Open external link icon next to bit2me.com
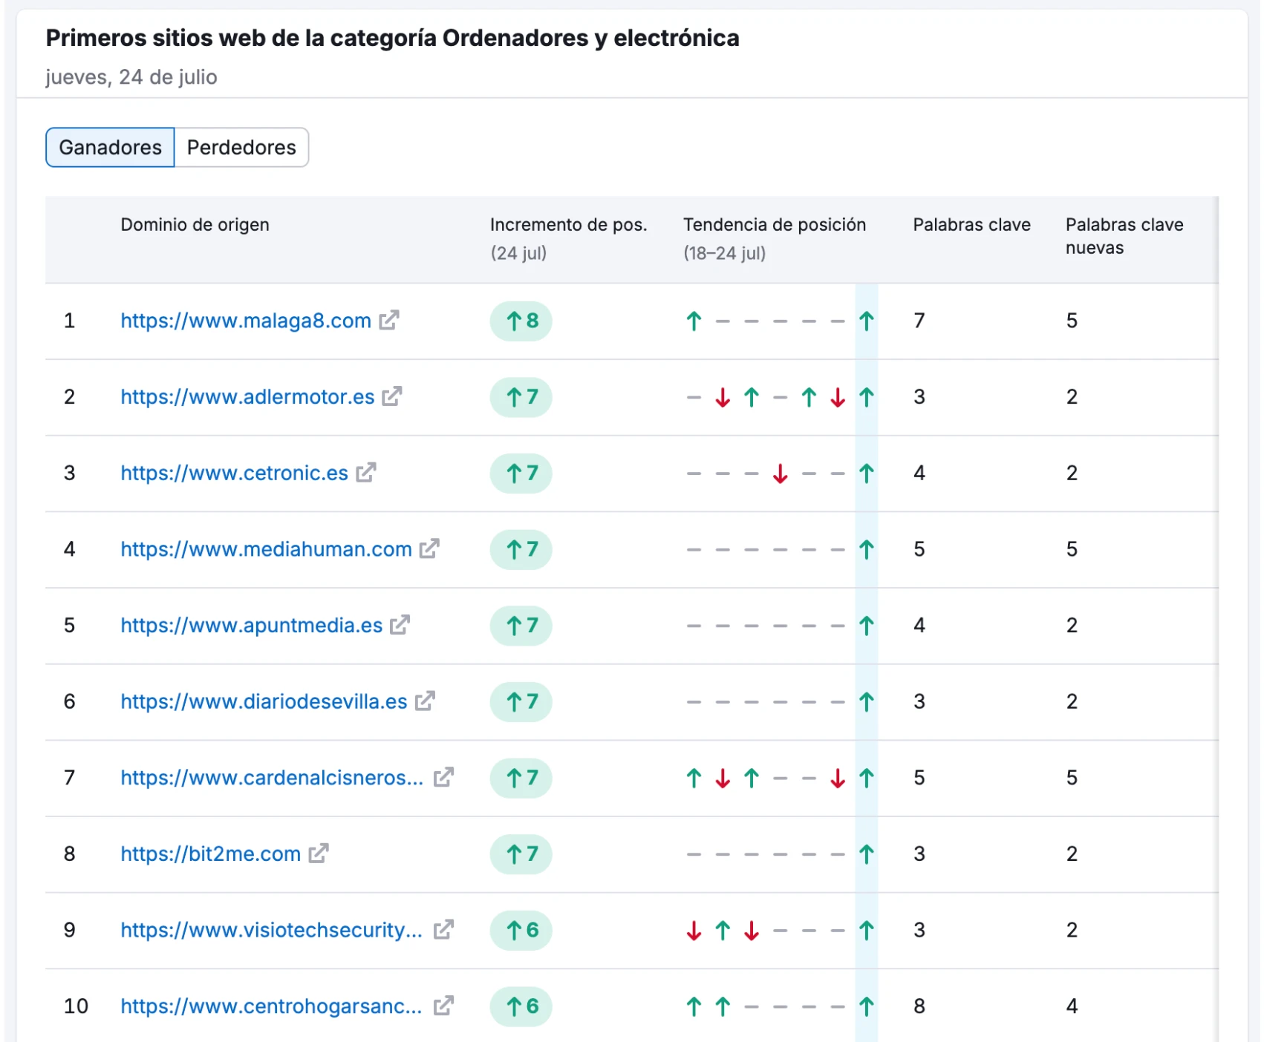 (x=319, y=853)
